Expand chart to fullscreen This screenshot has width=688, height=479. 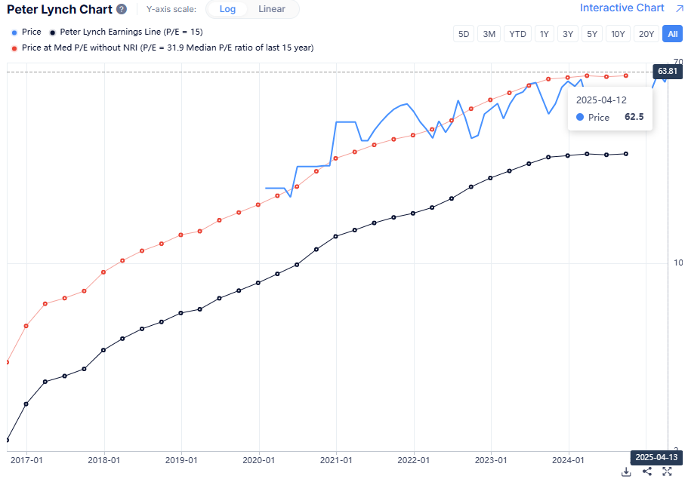point(667,471)
